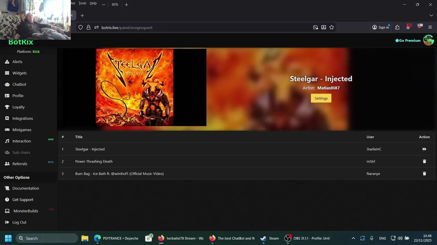The image size is (437, 245).
Task: Open the extension icon with >2k badge
Action: pos(420,27)
